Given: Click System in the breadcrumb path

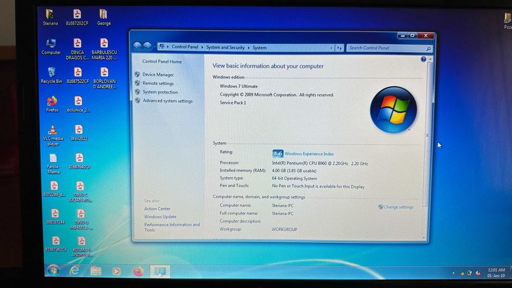Looking at the screenshot, I should coord(260,48).
